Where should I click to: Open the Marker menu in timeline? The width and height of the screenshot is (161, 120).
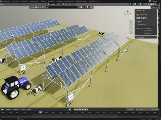point(29,110)
